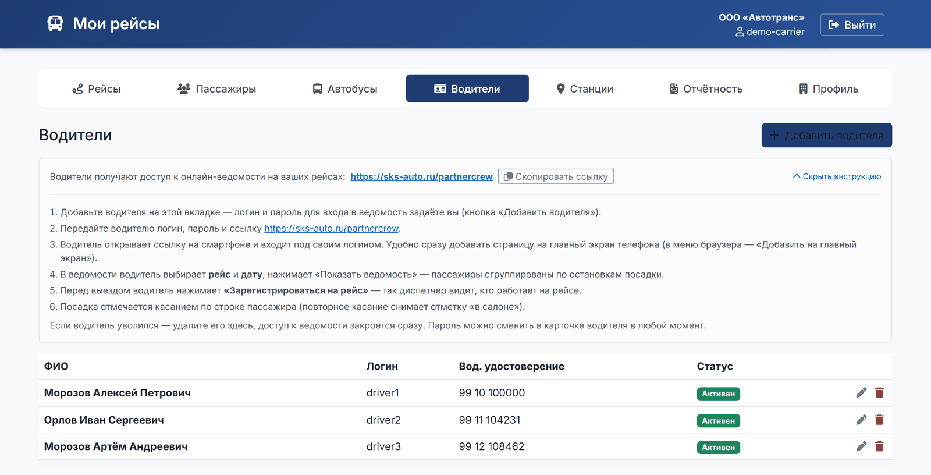Collapse instructions via Скрыть инструкцию
The image size is (931, 475).
coord(837,176)
